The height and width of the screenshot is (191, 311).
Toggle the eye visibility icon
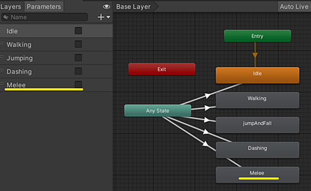coord(107,7)
